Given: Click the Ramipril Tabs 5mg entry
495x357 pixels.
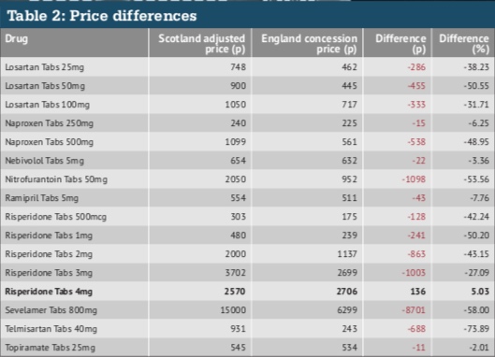Looking at the screenshot, I should click(x=42, y=198).
